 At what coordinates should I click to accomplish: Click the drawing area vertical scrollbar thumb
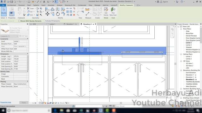[175, 64]
